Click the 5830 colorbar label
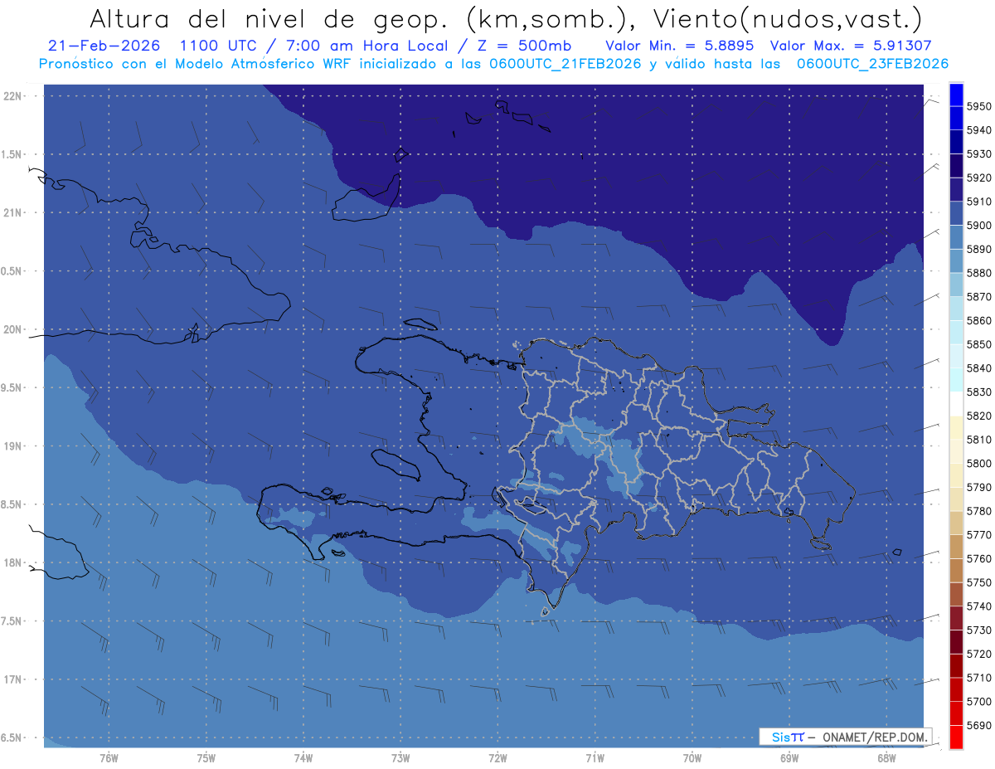The image size is (995, 769). 978,392
